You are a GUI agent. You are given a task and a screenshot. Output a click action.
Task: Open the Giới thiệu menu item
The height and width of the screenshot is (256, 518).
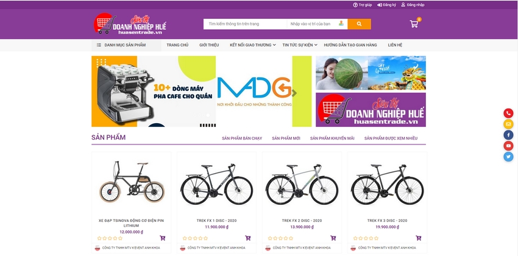pos(209,45)
